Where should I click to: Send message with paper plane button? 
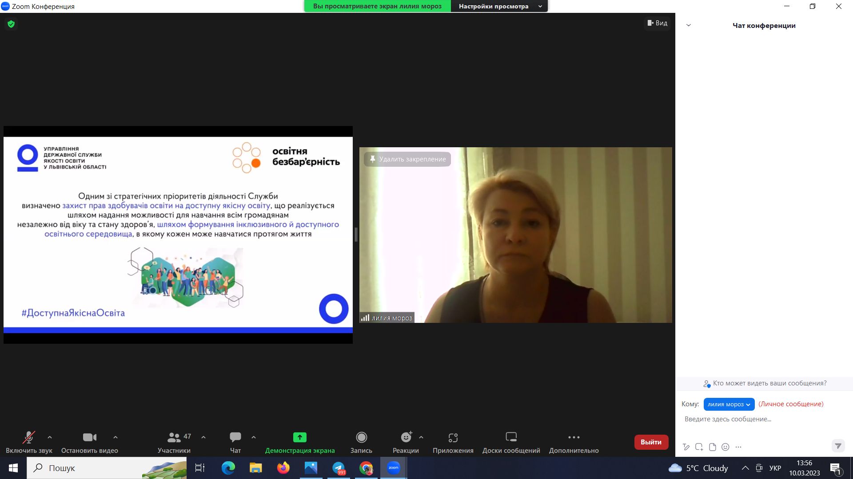838,446
